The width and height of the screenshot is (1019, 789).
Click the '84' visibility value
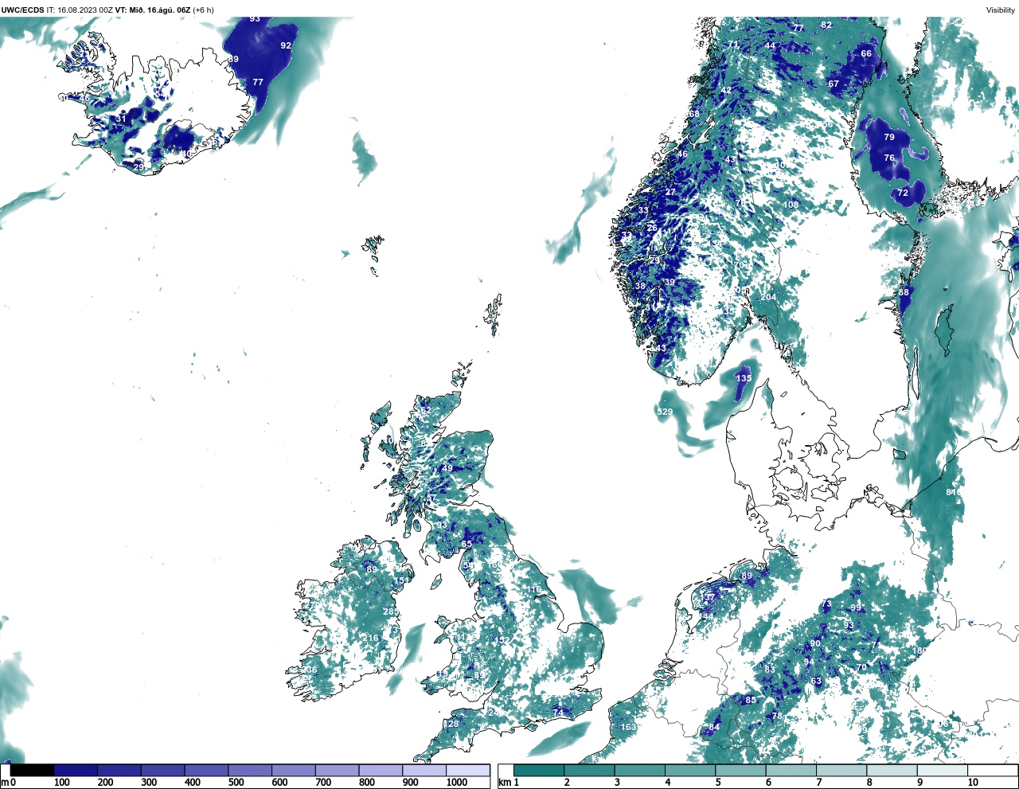tap(714, 727)
